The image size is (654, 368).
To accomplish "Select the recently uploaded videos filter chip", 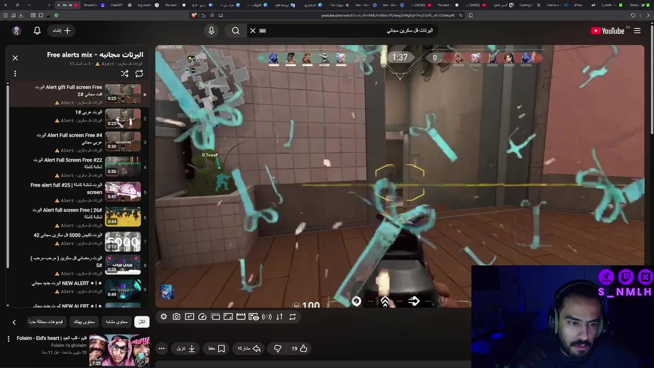I will tap(45, 322).
